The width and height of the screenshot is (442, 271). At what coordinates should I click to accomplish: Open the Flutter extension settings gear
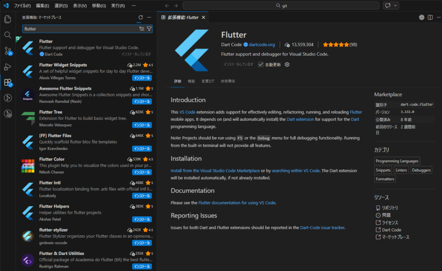287,64
